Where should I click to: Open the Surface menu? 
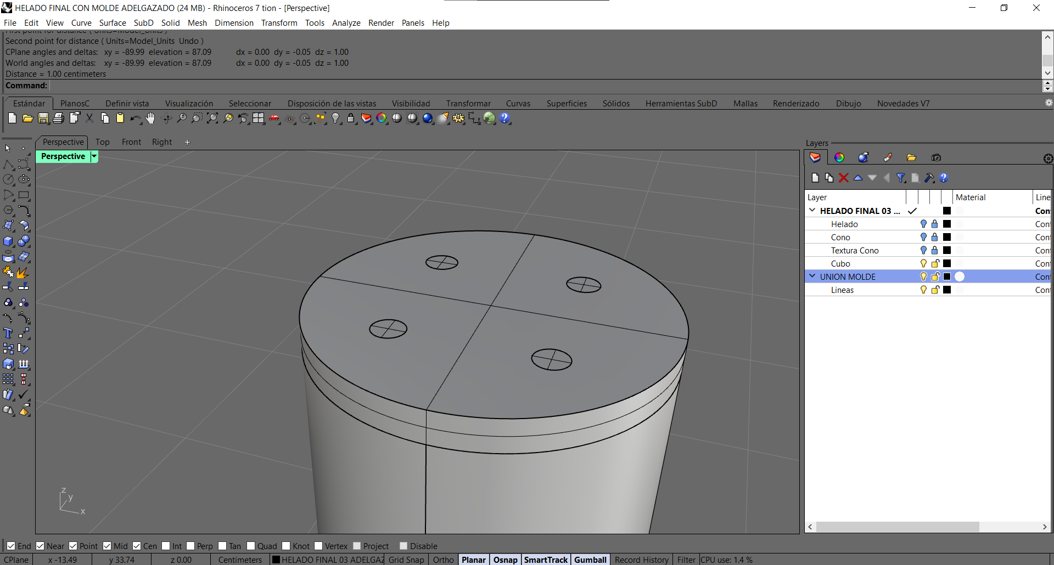pyautogui.click(x=113, y=22)
